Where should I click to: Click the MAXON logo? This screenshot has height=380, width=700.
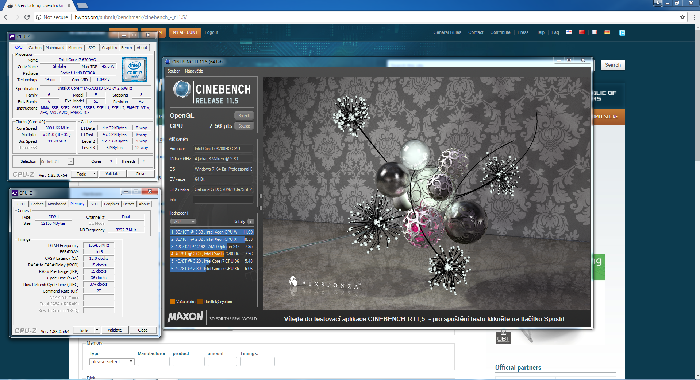click(185, 317)
